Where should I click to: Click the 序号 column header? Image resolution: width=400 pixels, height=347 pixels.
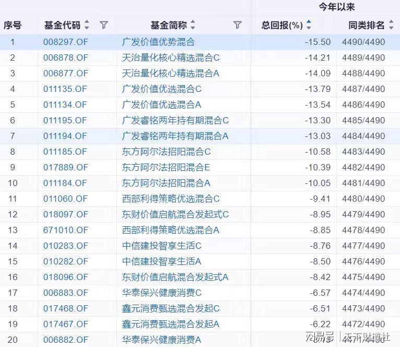click(x=13, y=25)
